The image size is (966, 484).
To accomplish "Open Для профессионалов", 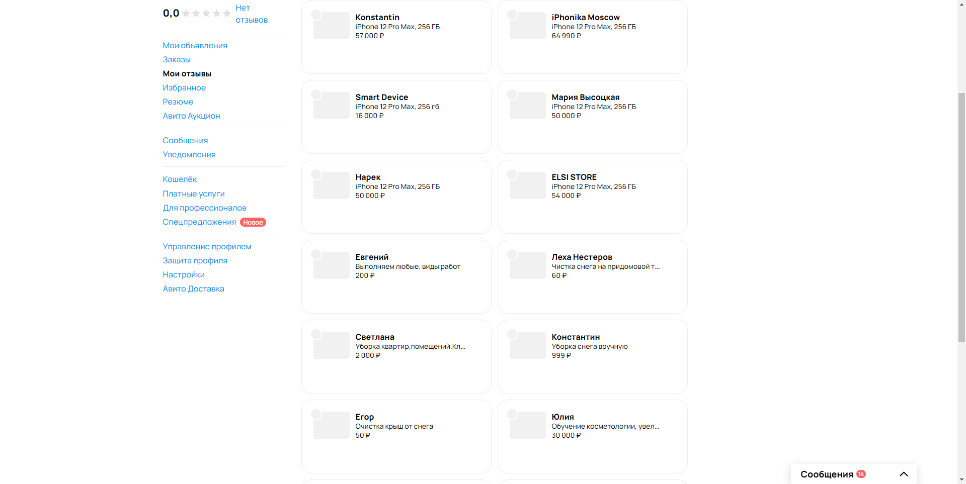I will (204, 208).
